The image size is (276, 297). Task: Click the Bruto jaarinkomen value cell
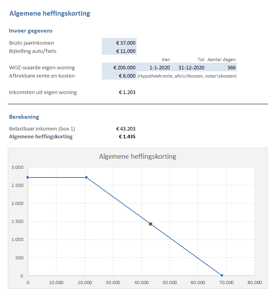coord(119,43)
